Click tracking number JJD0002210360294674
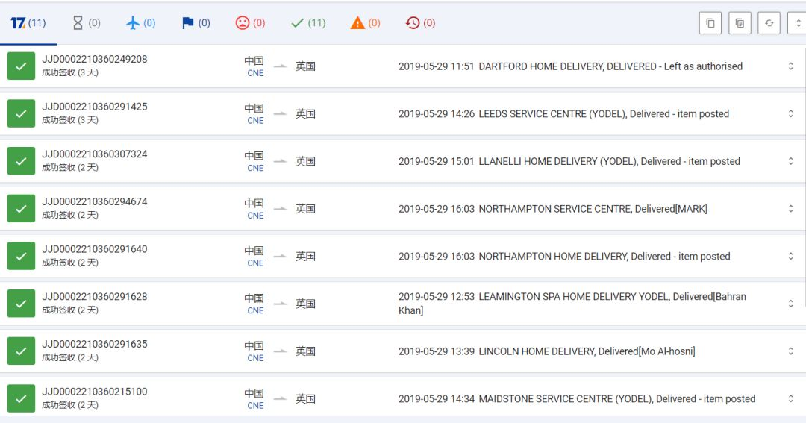 pyautogui.click(x=95, y=202)
